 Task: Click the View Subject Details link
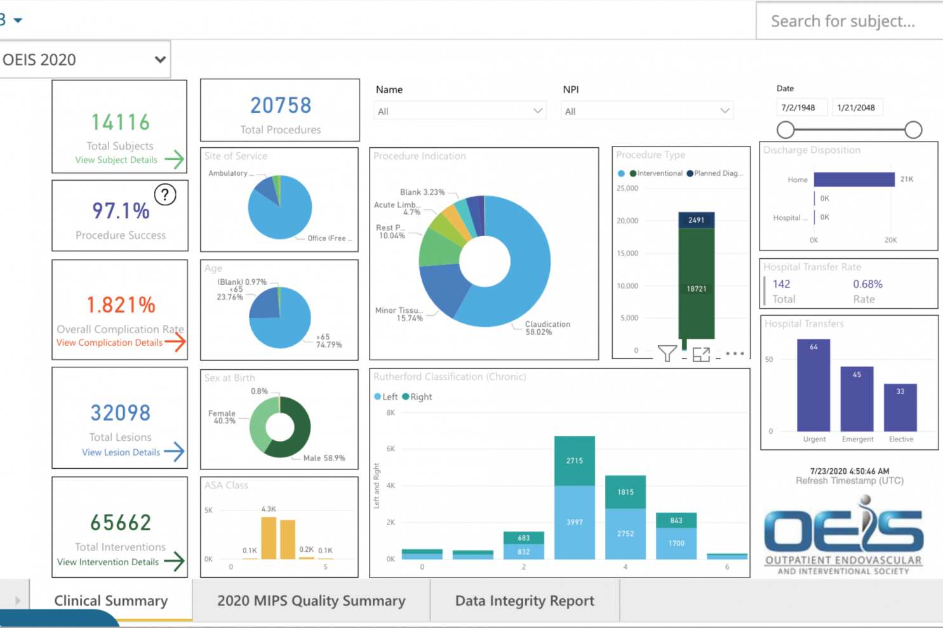click(x=116, y=160)
